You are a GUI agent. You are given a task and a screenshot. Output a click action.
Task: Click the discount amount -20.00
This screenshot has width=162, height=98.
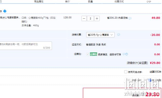coord(155,35)
